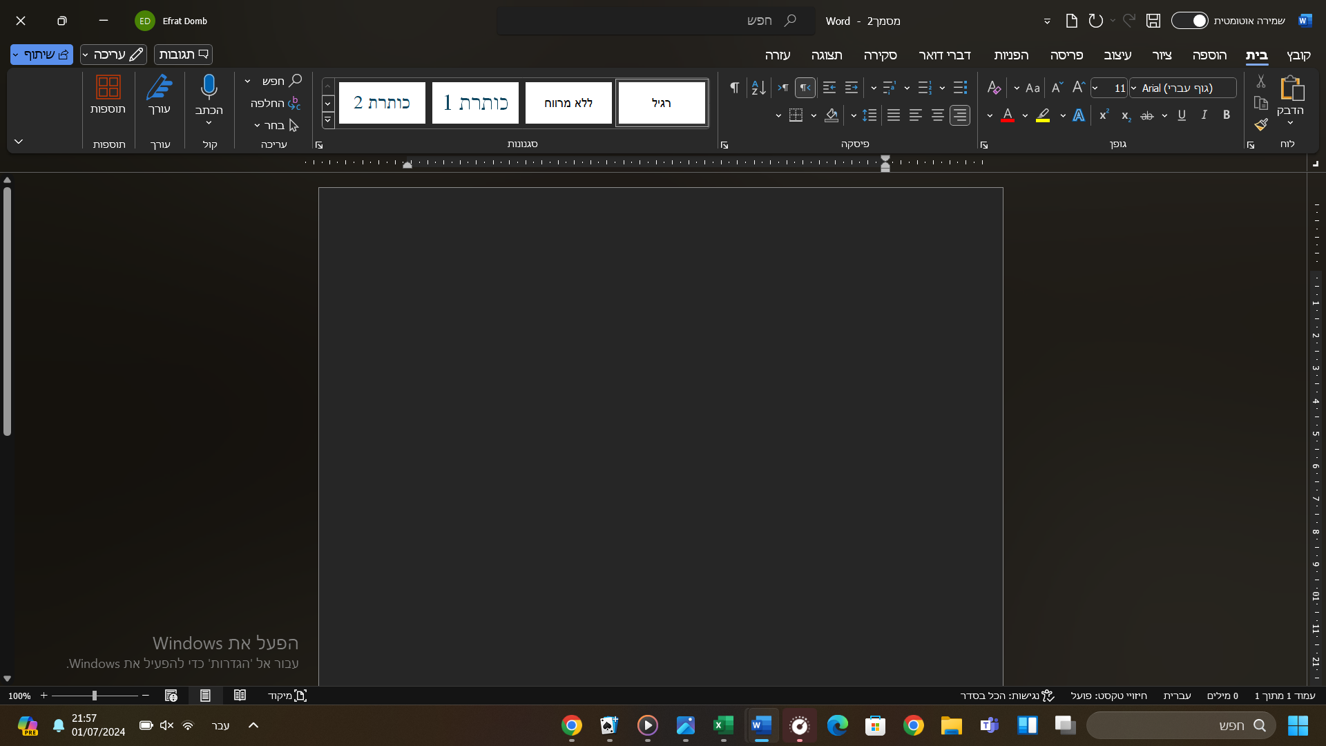This screenshot has width=1326, height=746.
Task: Open the Editor pen icon
Action: click(160, 88)
